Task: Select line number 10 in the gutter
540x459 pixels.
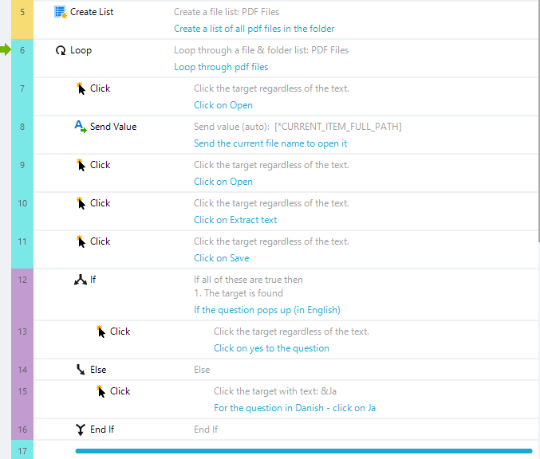Action: 22,203
